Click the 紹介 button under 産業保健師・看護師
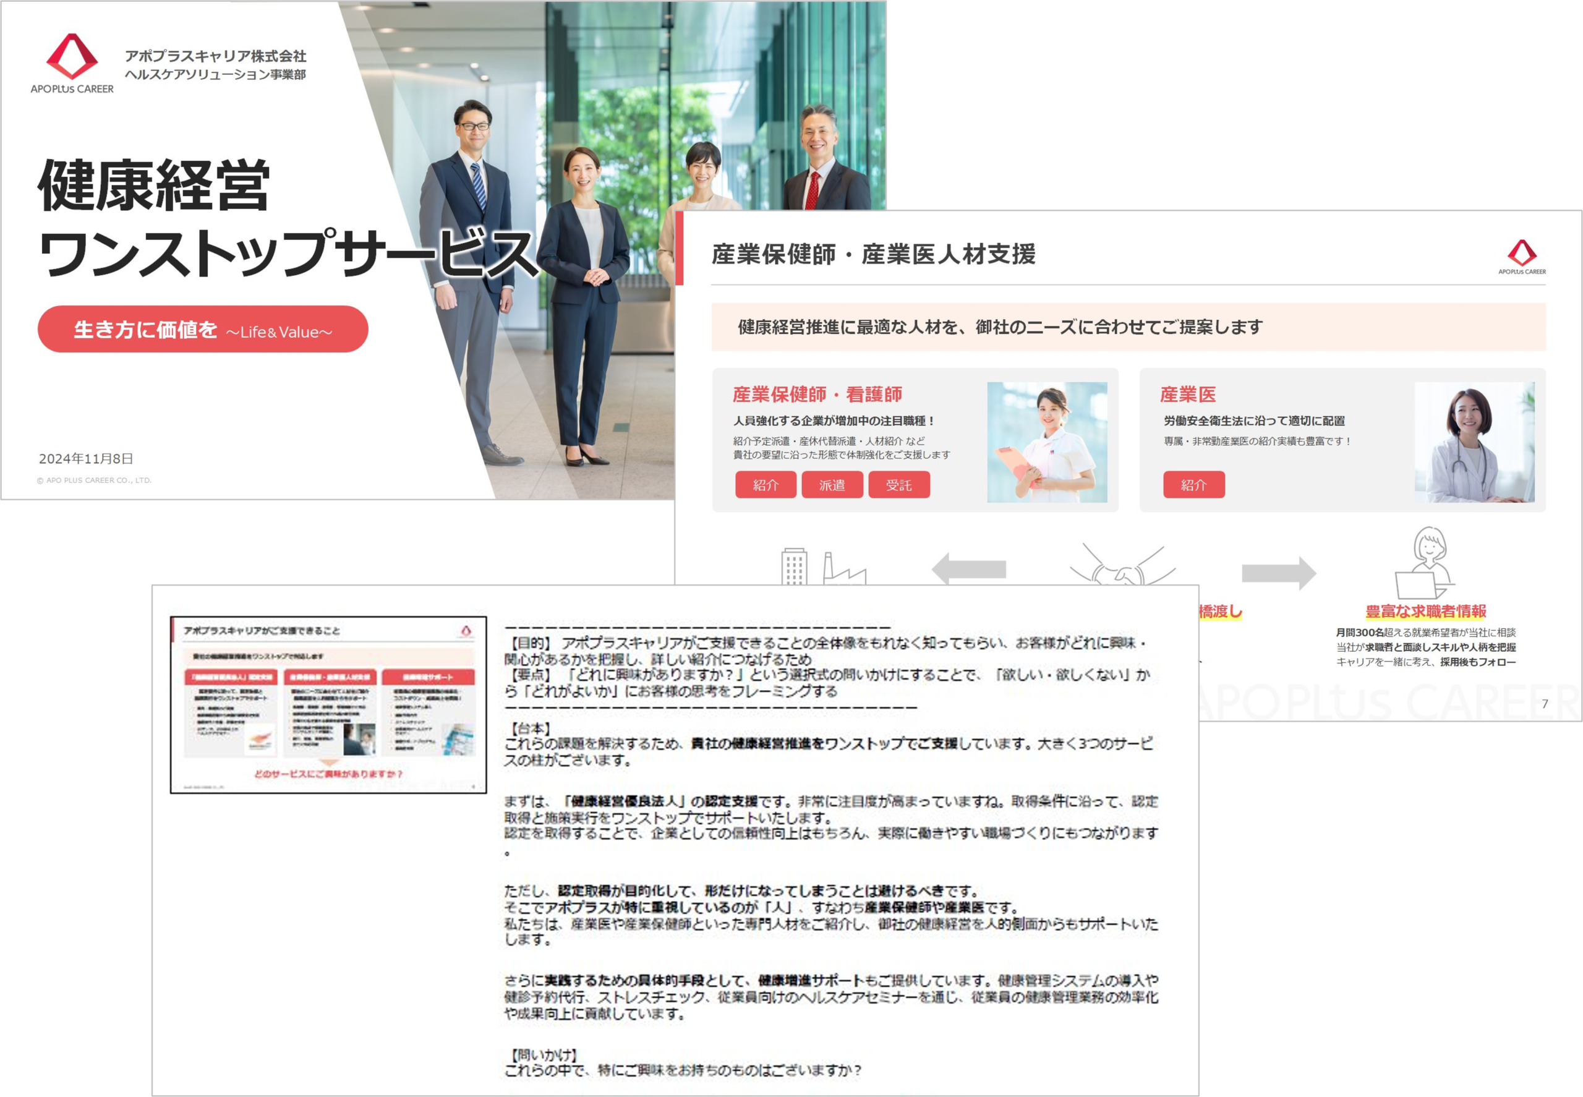The image size is (1583, 1097). point(767,485)
